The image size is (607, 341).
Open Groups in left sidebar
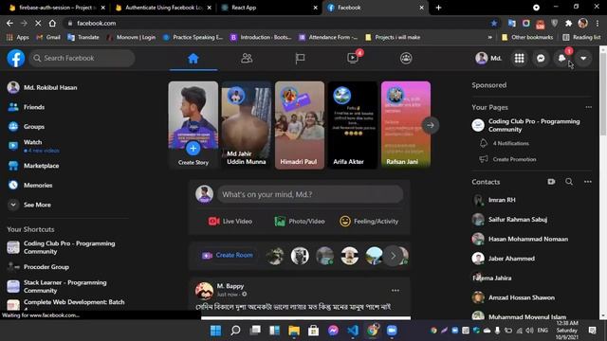pyautogui.click(x=27, y=126)
